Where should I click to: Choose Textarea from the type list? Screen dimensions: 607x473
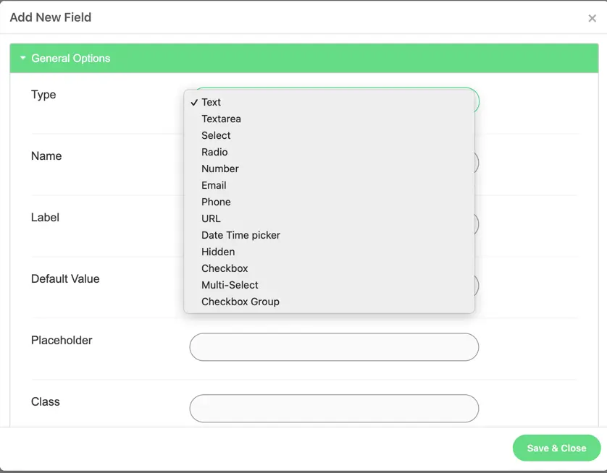pos(221,119)
